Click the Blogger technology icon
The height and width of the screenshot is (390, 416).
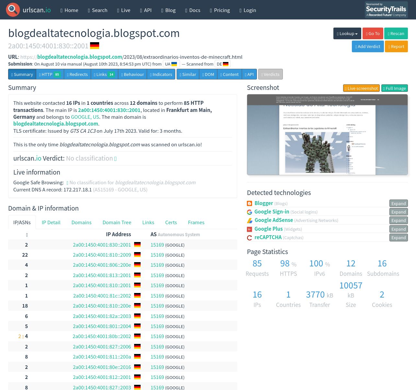pyautogui.click(x=249, y=203)
